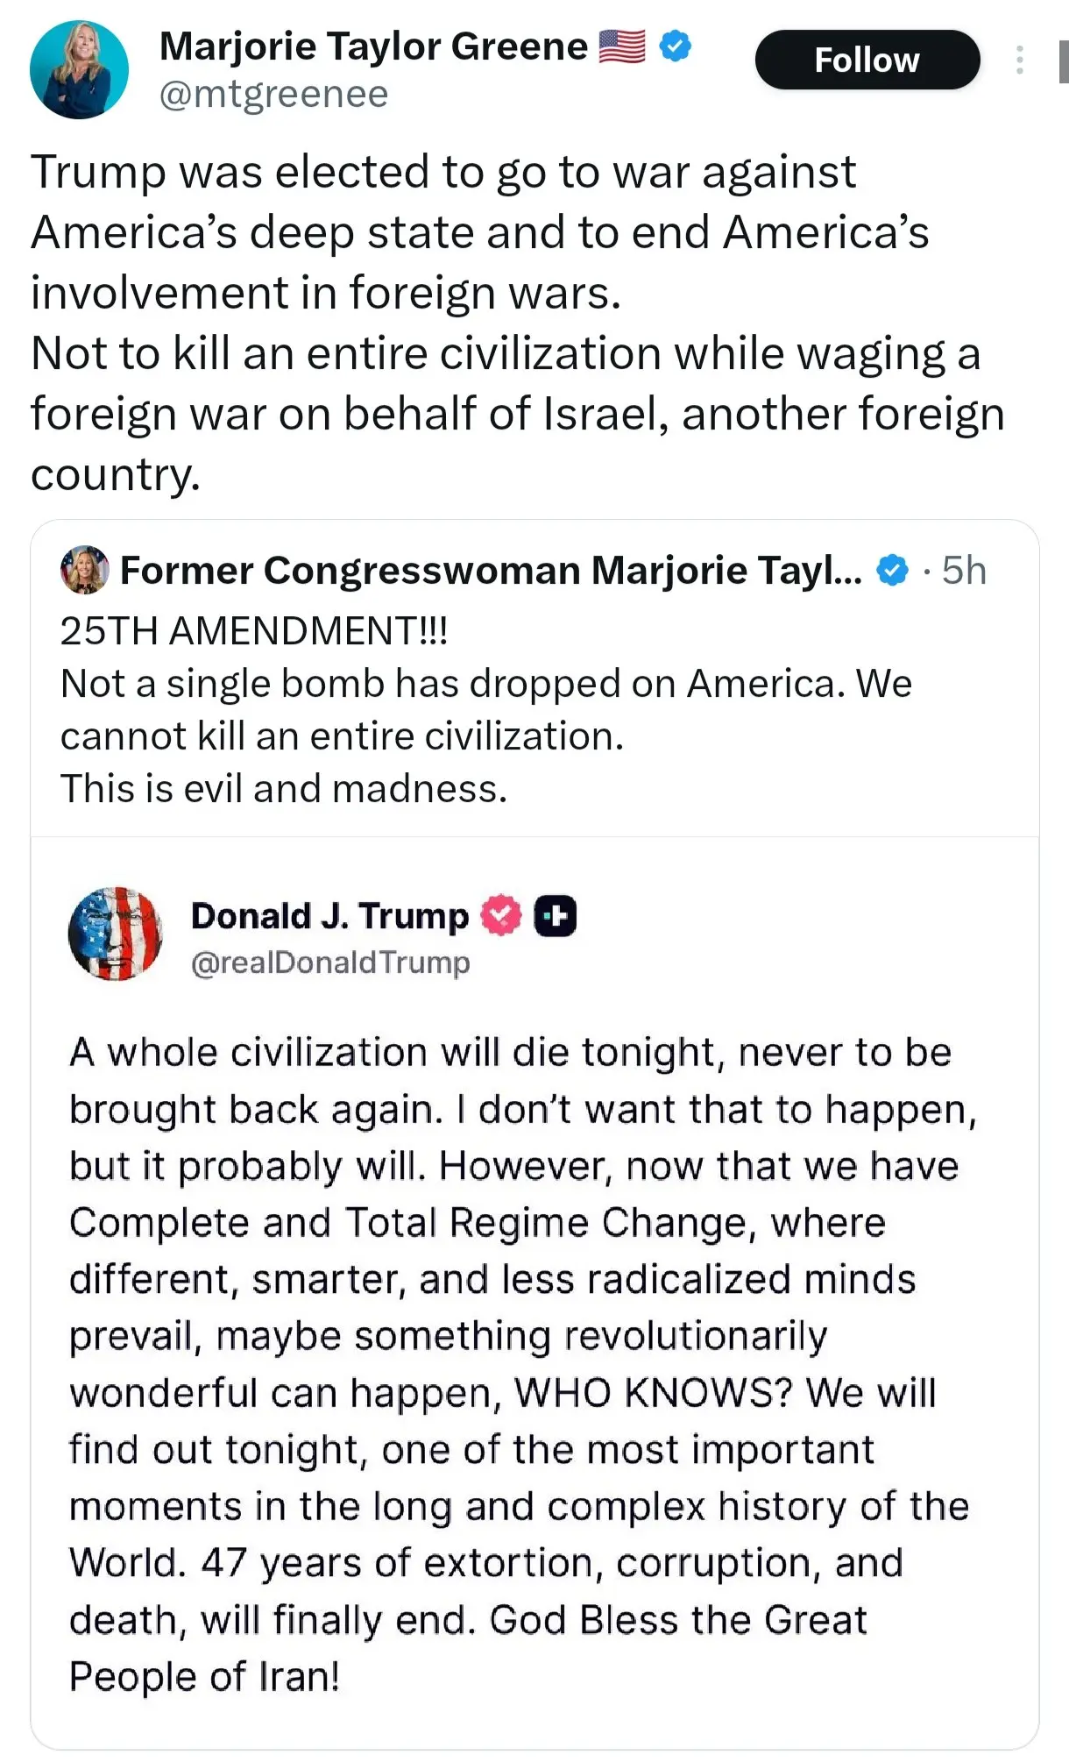This screenshot has width=1069, height=1762.
Task: Tap the small avatar in the quoted tweet
Action: (84, 570)
